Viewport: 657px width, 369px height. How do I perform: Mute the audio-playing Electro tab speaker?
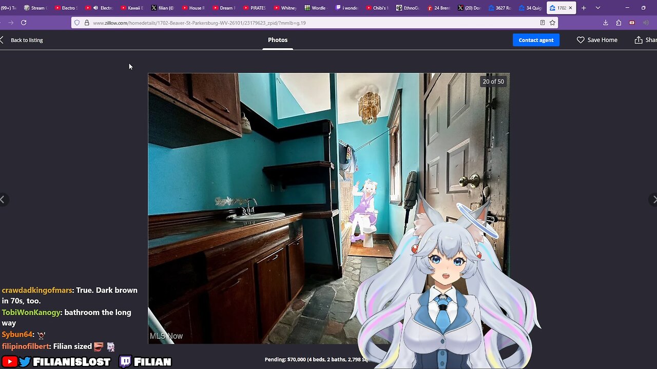[x=95, y=8]
